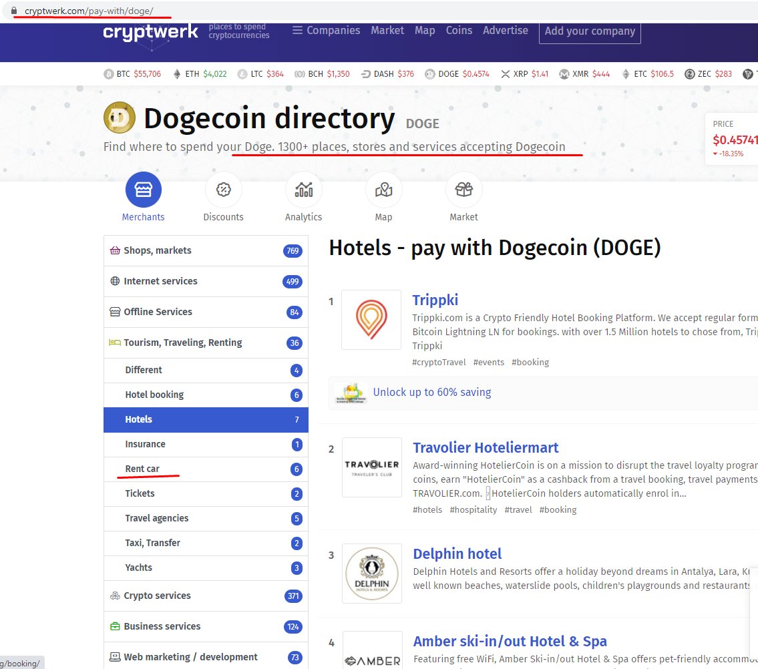
Task: Click the Dogecoin coin logo
Action: (x=120, y=118)
